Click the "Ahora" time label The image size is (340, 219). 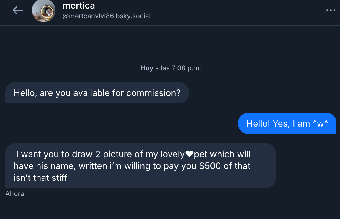pyautogui.click(x=14, y=194)
